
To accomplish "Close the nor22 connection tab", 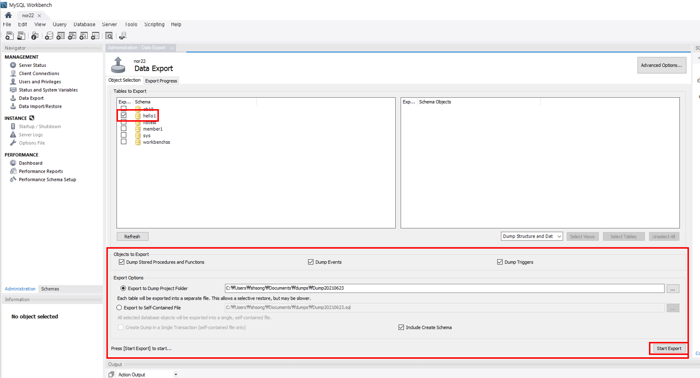I will tap(39, 15).
